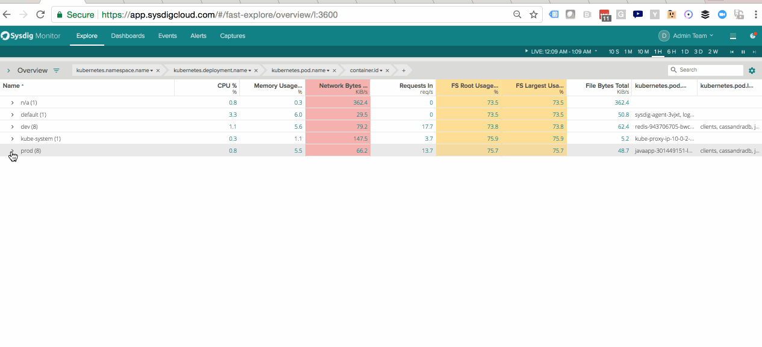Expand the prod (8) row
This screenshot has height=347, width=762.
point(12,151)
